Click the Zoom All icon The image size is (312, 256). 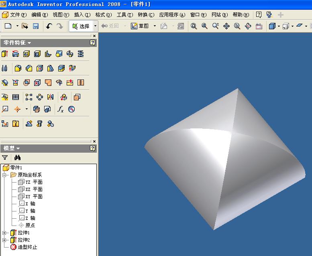tap(194, 26)
